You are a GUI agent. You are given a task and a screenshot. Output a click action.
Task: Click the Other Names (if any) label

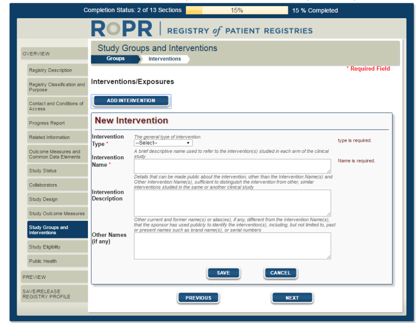[109, 238]
